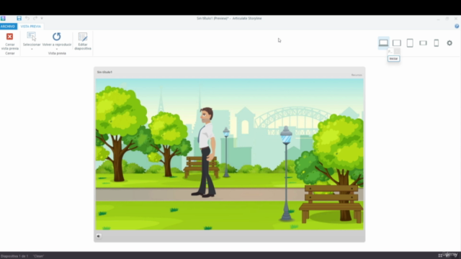
Task: Select tablet landscape preview mode
Action: [397, 43]
